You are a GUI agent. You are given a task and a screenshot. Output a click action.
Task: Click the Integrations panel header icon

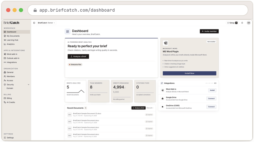[x=161, y=83]
